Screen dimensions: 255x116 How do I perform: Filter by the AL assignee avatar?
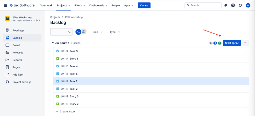[x=78, y=32]
